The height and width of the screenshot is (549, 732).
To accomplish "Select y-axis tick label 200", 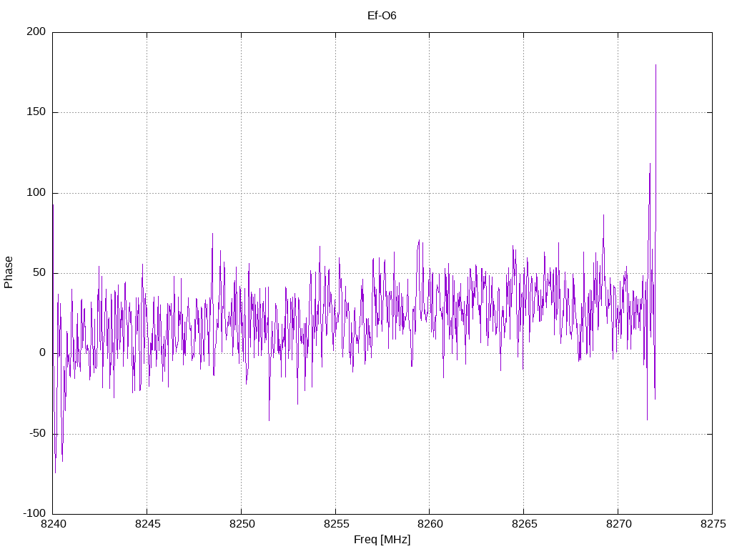I will (36, 31).
